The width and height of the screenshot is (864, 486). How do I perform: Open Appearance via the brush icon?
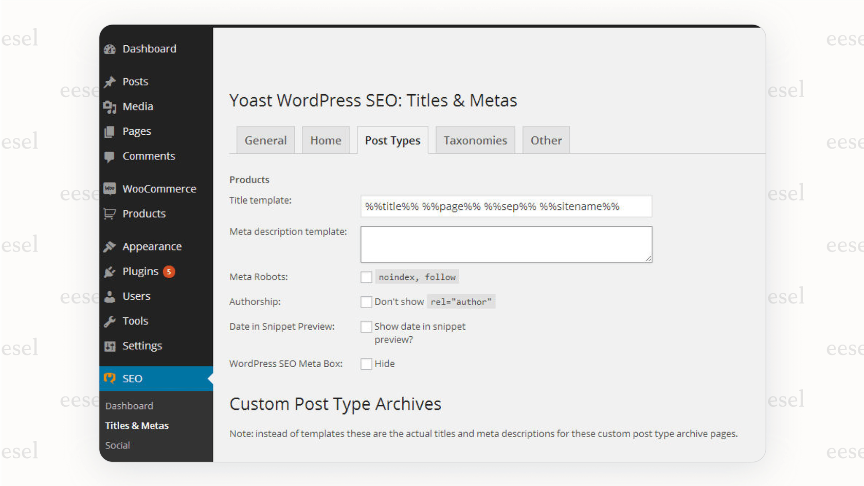(110, 246)
